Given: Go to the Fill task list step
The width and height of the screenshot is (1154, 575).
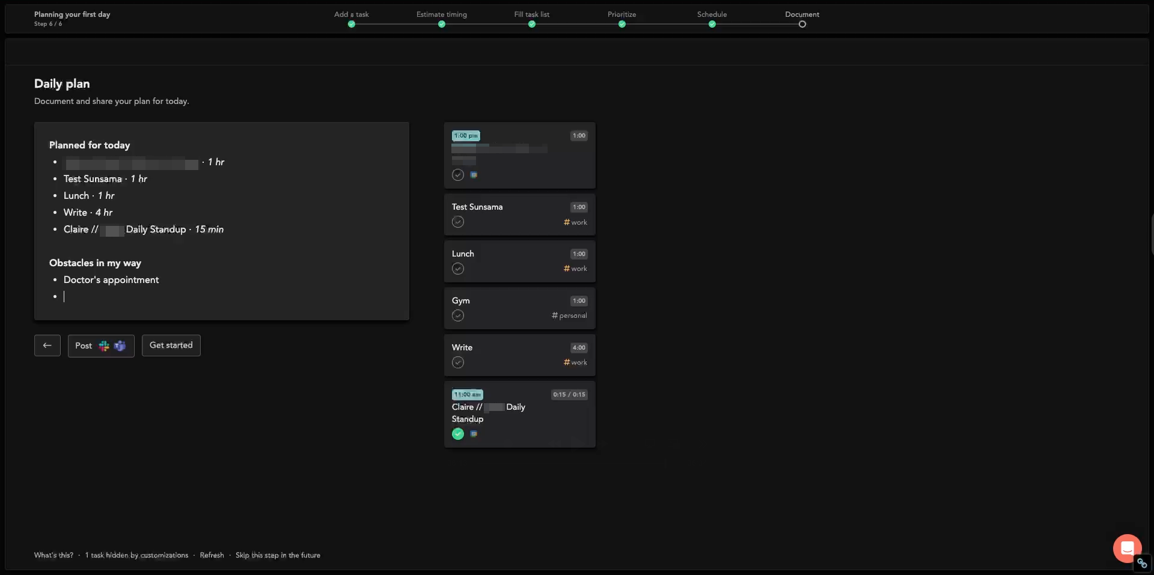Looking at the screenshot, I should coord(532,19).
